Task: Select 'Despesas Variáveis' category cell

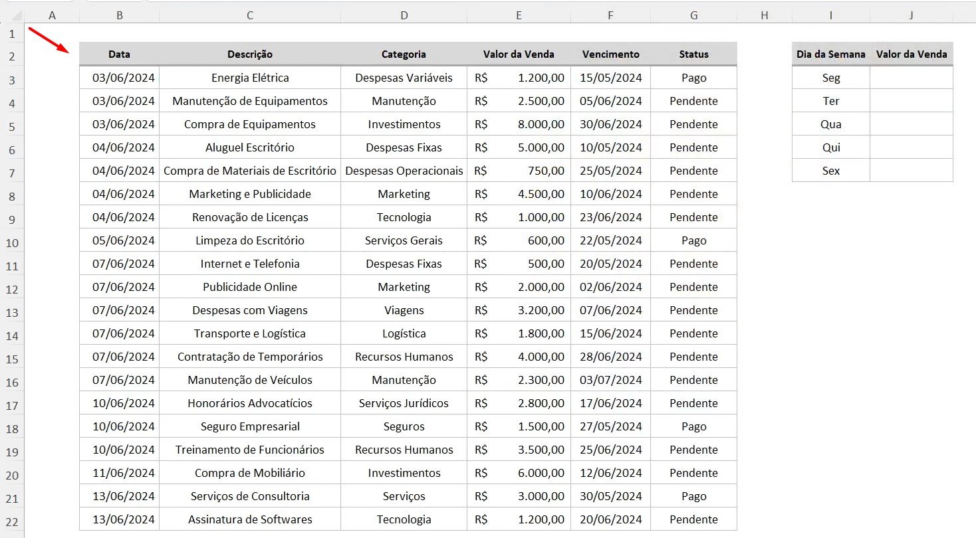Action: [x=404, y=78]
